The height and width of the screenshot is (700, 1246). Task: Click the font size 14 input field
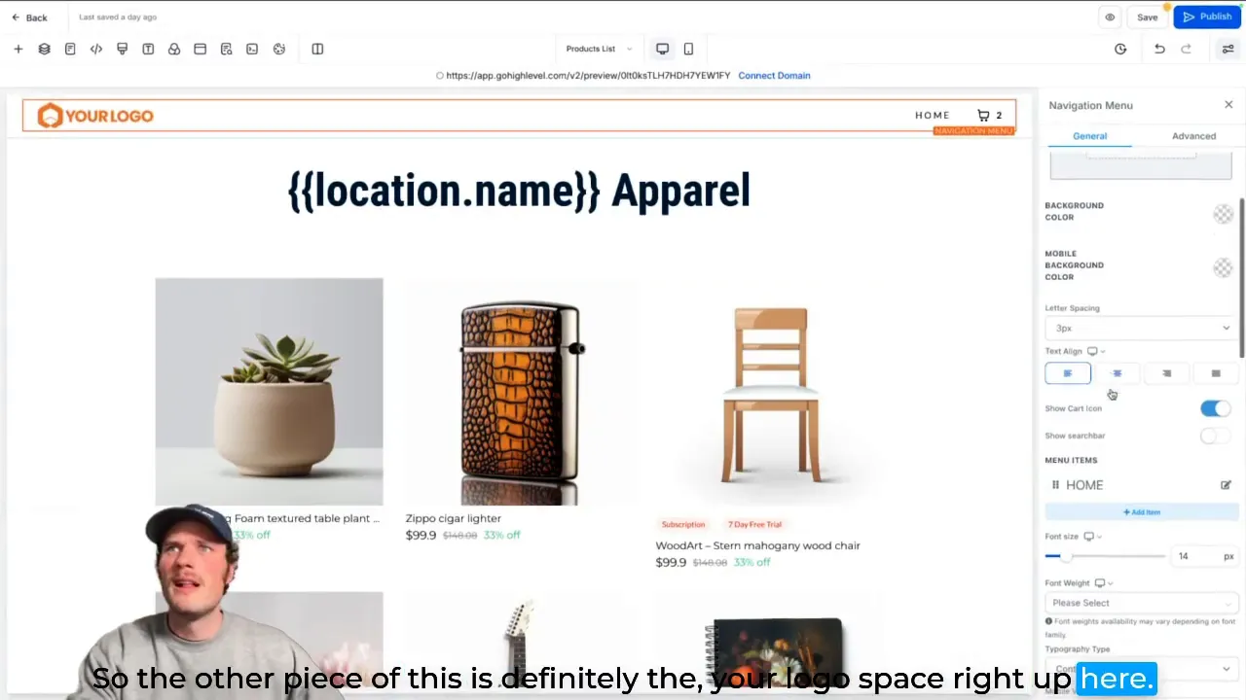pyautogui.click(x=1194, y=556)
